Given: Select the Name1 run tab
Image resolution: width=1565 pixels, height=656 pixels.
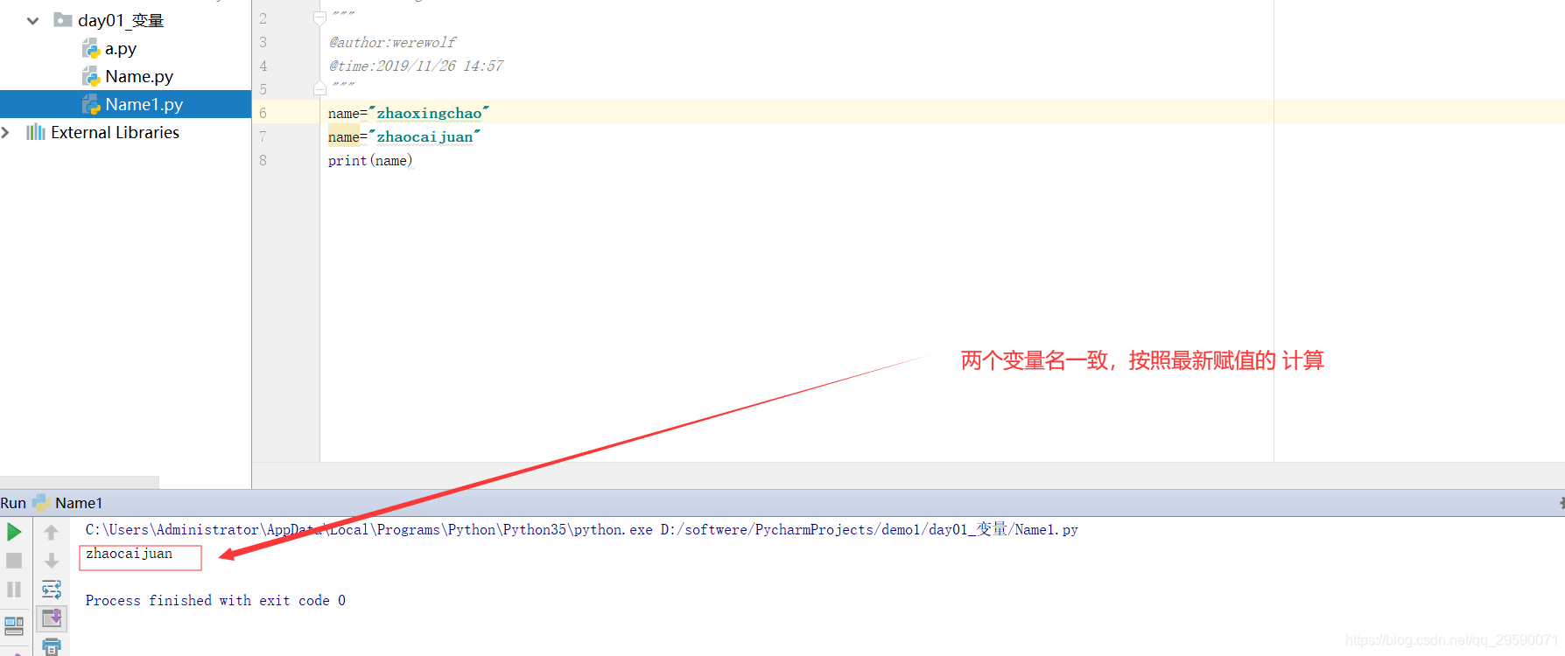Looking at the screenshot, I should [x=79, y=503].
